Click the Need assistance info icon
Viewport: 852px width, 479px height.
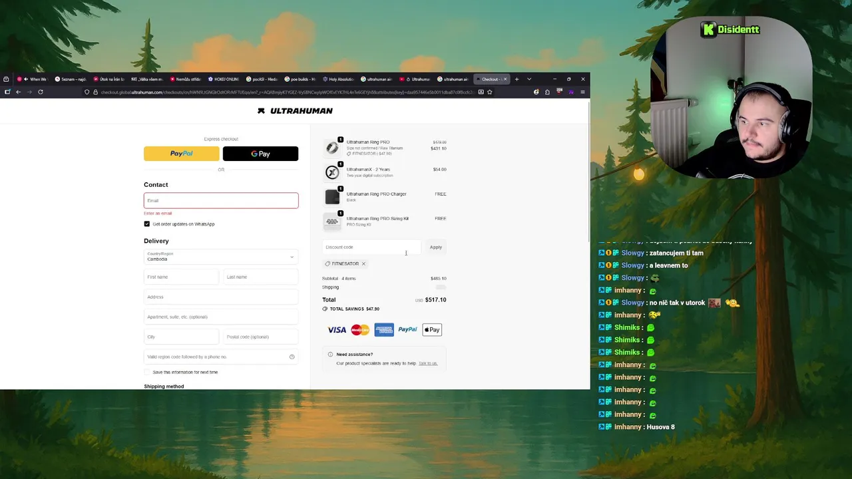[x=330, y=355]
